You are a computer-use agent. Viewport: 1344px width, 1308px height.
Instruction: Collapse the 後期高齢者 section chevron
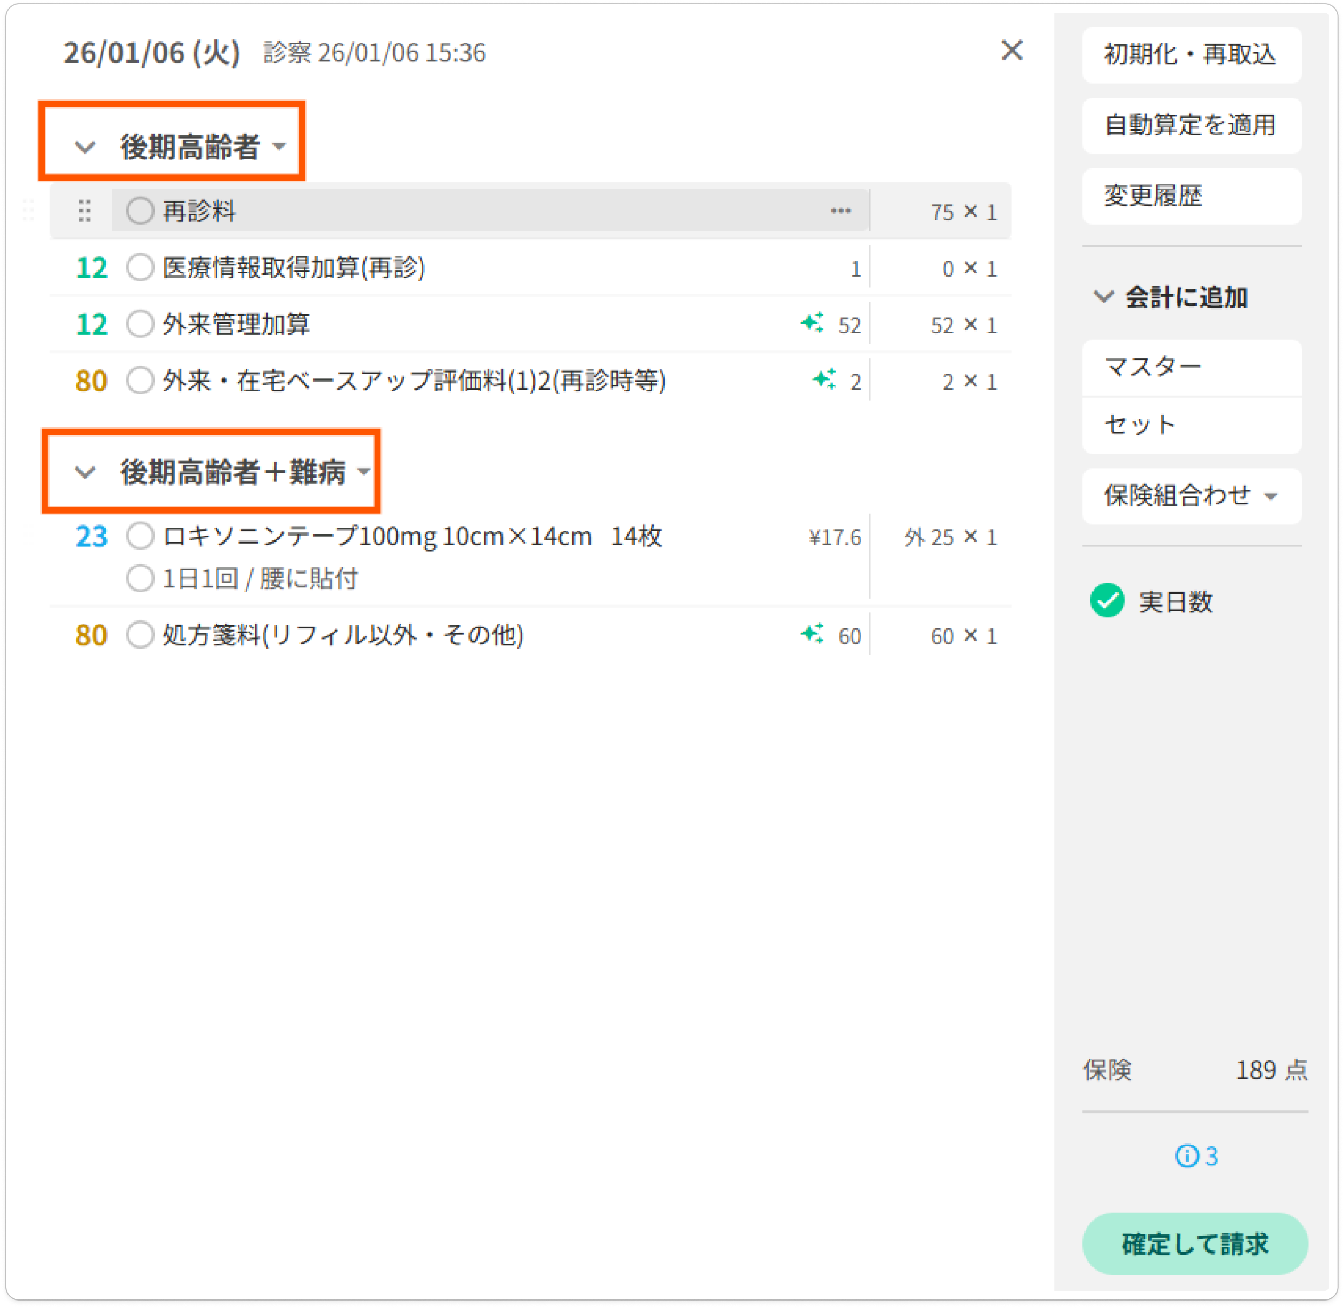coord(85,147)
